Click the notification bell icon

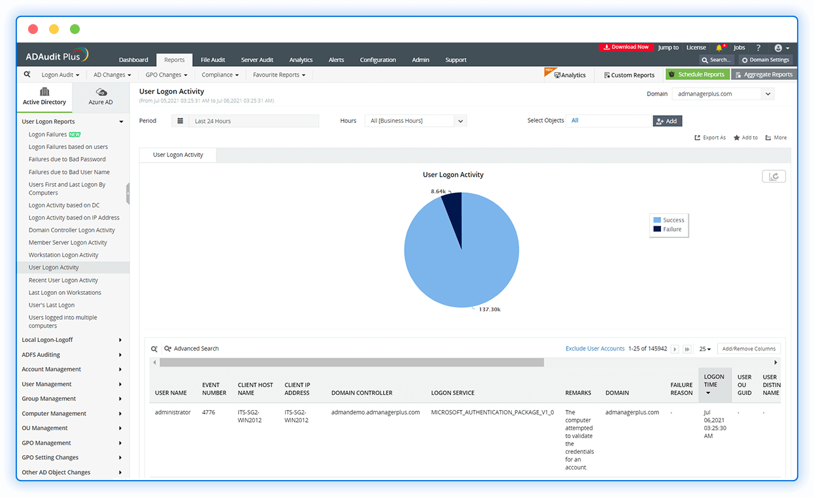[719, 48]
